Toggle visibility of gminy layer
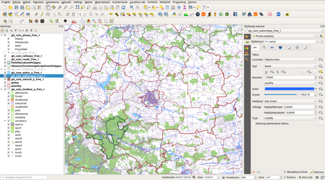This screenshot has height=180, width=325. [5, 82]
